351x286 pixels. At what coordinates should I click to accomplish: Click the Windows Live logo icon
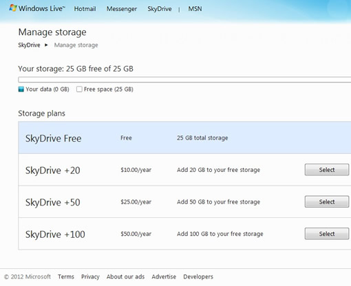[x=13, y=8]
